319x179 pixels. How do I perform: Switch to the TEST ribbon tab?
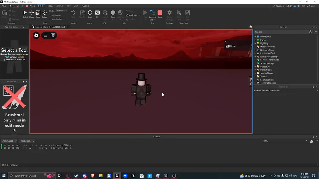[68, 6]
